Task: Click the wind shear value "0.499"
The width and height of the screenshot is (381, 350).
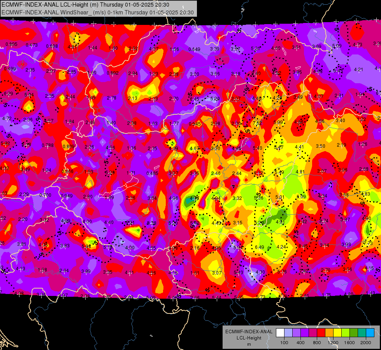Action: [x=10, y=69]
